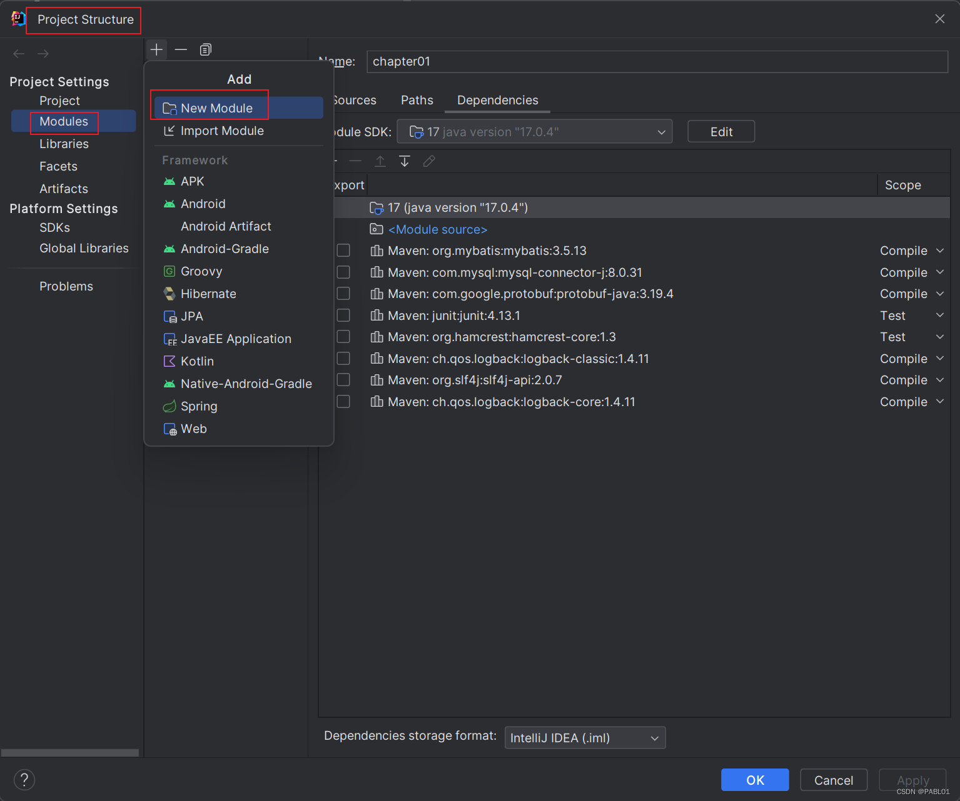Click the forward navigation arrow
The height and width of the screenshot is (801, 960).
[x=43, y=54]
